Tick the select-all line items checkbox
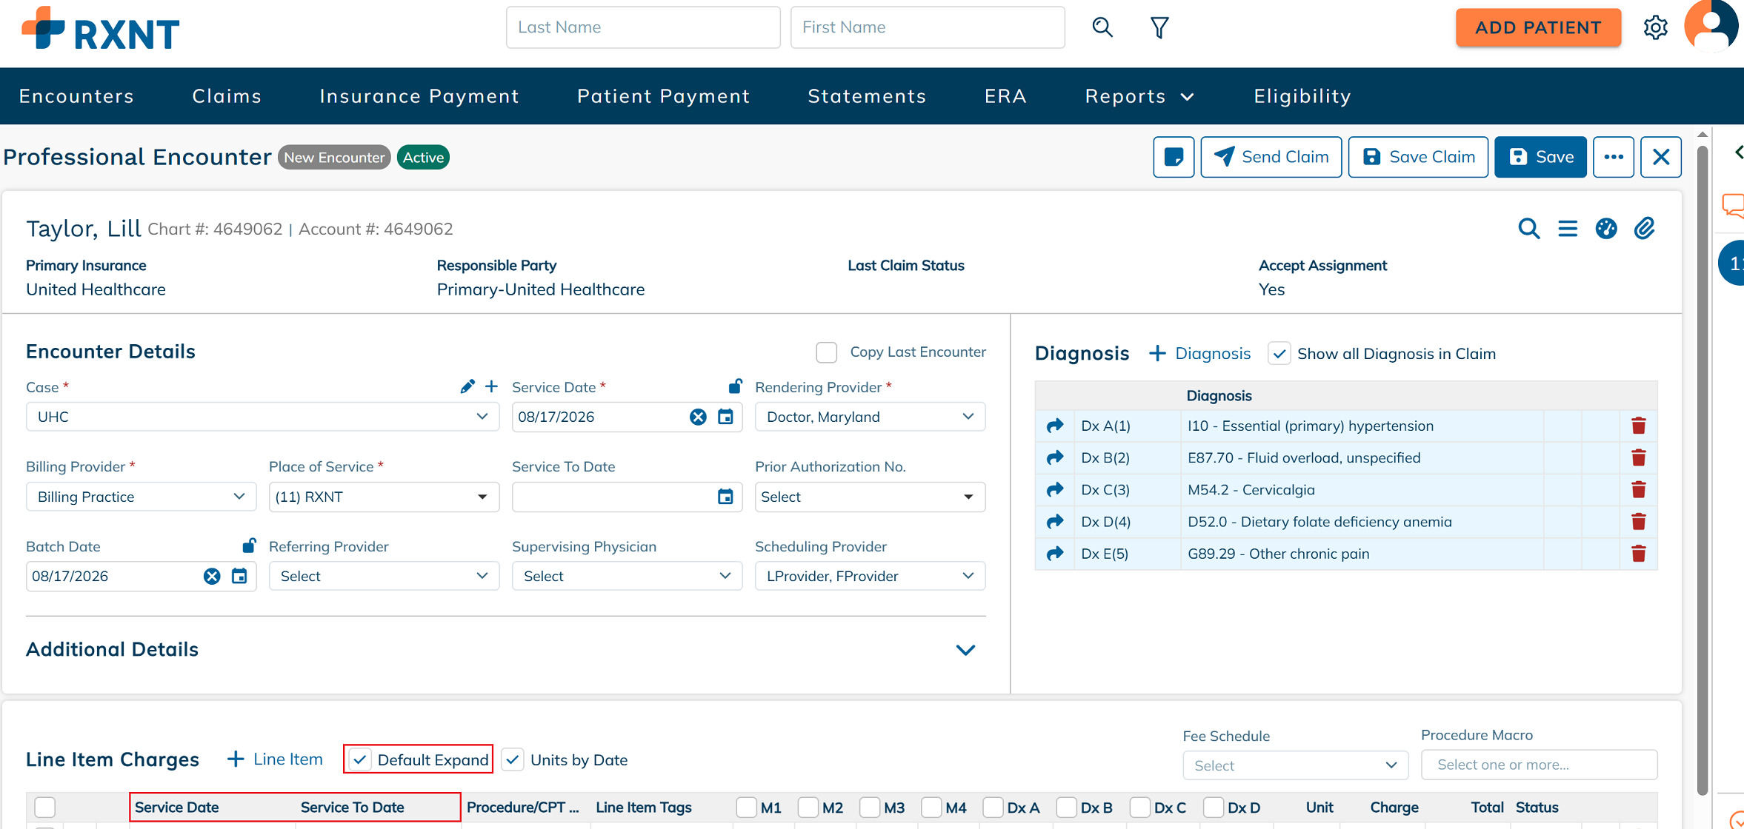 pyautogui.click(x=45, y=807)
